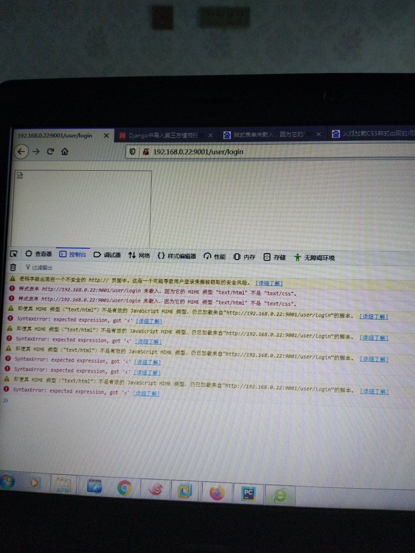The height and width of the screenshot is (553, 415).
Task: Select the 控制台 console panel
Action: 73,254
